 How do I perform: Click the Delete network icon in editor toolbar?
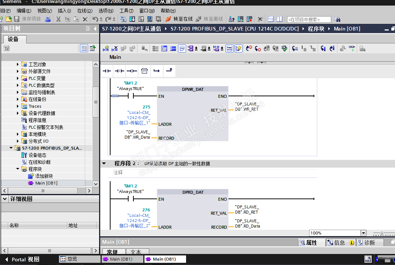(115, 49)
